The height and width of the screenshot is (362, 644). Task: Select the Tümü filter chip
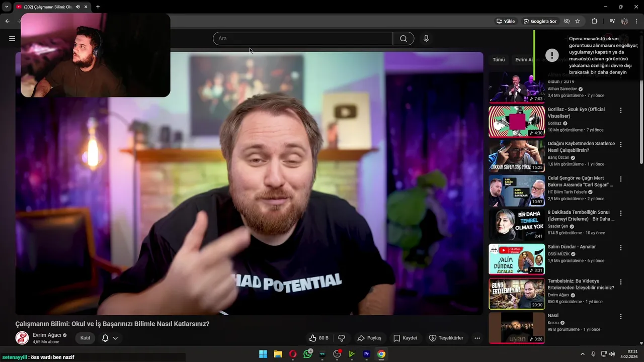click(x=499, y=59)
